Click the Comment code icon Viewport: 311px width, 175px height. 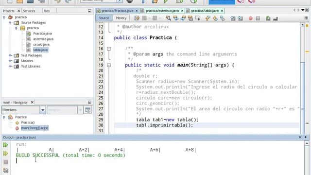(x=268, y=18)
